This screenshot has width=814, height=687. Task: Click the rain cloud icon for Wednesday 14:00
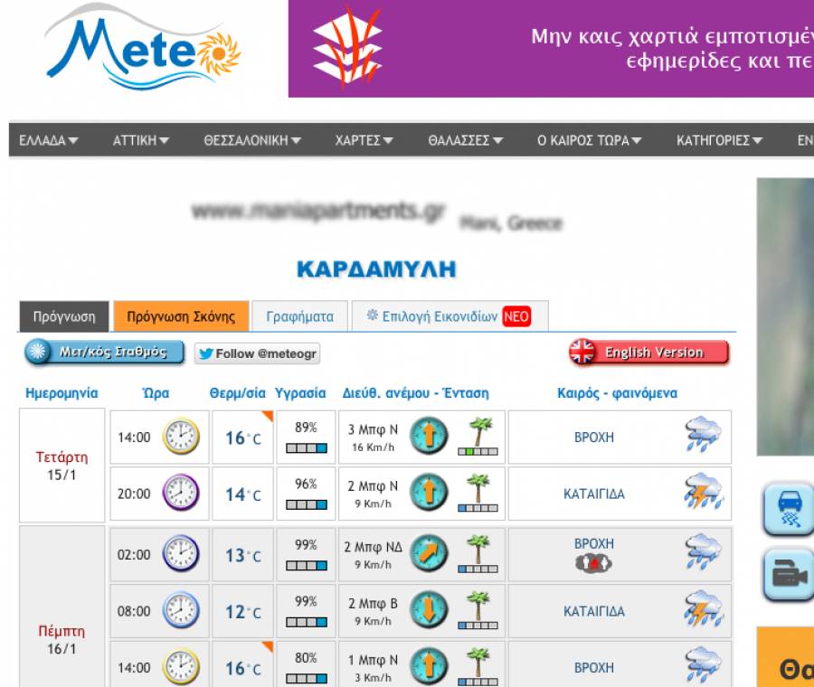click(703, 437)
